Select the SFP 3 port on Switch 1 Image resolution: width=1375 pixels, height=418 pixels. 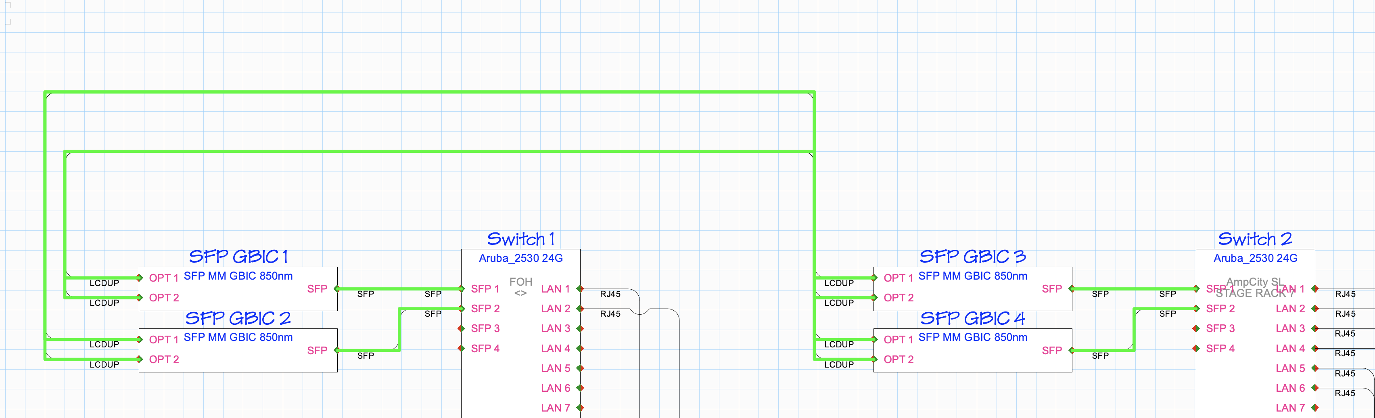coord(485,328)
